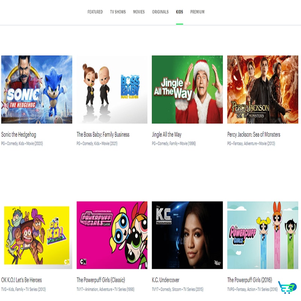Open The Powerpuff Girls (Classic) title link
The width and height of the screenshot is (301, 301).
(101, 280)
